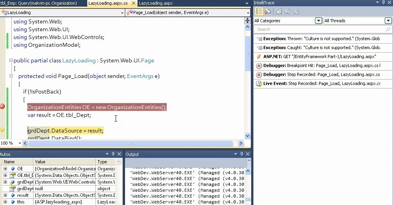Select IntelliTrace events list view icon
Image resolution: width=393 pixels, height=205 pixels.
pos(259,11)
